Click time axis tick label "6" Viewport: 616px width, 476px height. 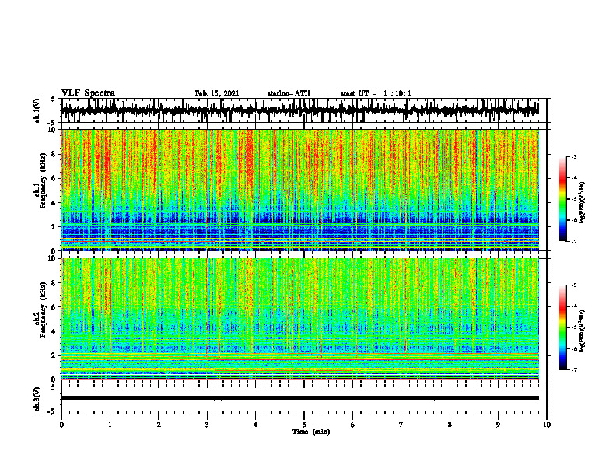(353, 425)
